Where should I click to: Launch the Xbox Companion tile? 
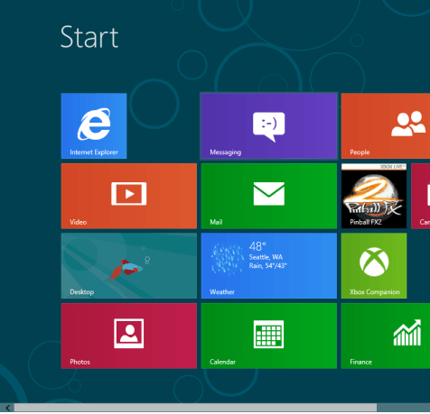(374, 265)
